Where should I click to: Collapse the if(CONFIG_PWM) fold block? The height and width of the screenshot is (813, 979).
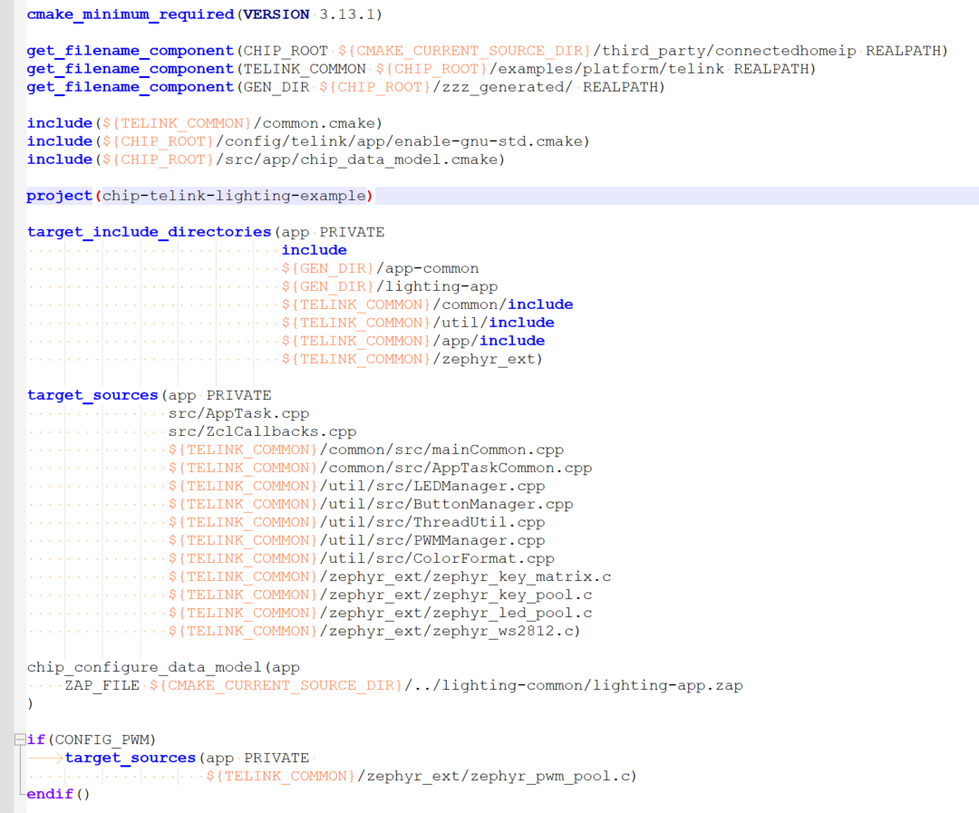19,740
